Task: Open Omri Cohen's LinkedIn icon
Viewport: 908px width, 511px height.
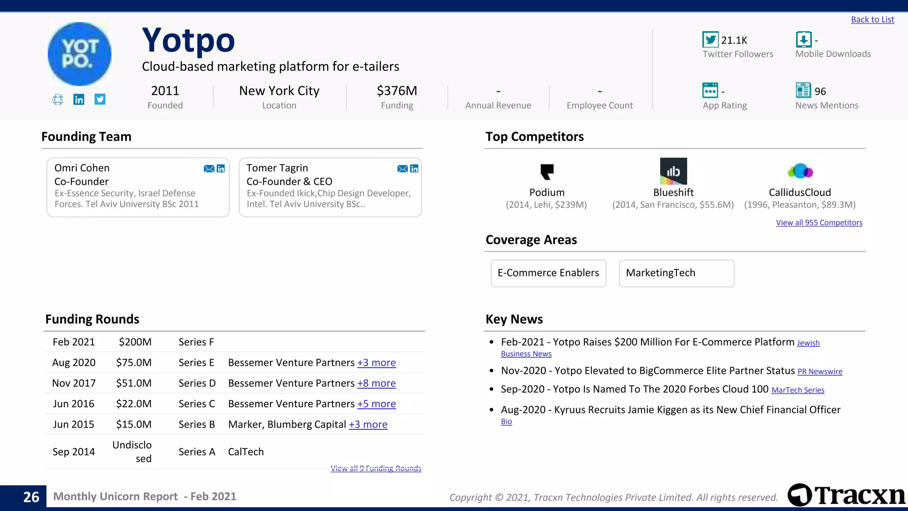Action: tap(221, 169)
